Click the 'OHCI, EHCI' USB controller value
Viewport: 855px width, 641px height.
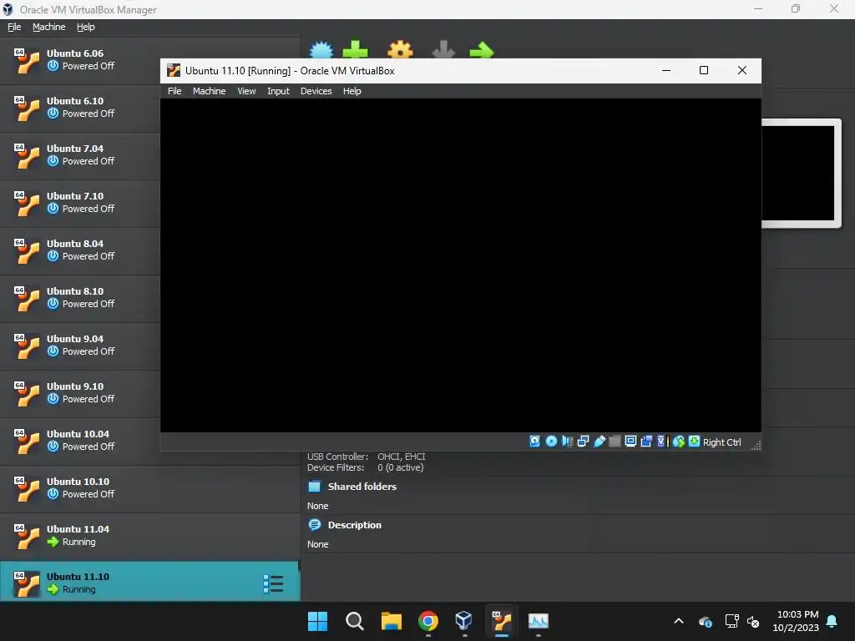tap(402, 457)
